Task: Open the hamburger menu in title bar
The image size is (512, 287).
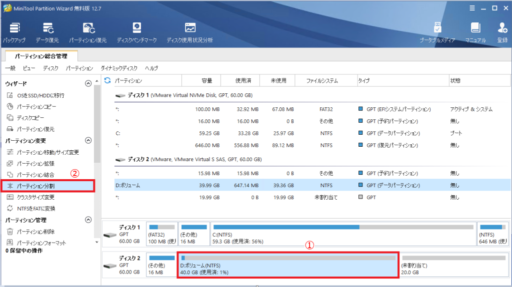Action: tap(472, 8)
